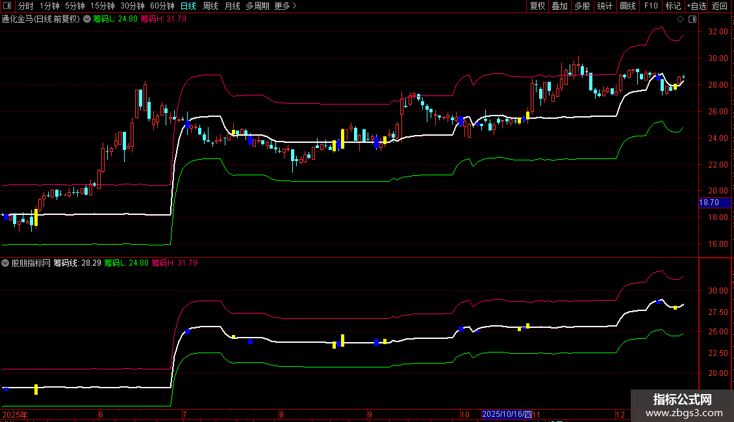Click the diamond marker icon in chart
The width and height of the screenshot is (734, 422).
tap(681, 19)
